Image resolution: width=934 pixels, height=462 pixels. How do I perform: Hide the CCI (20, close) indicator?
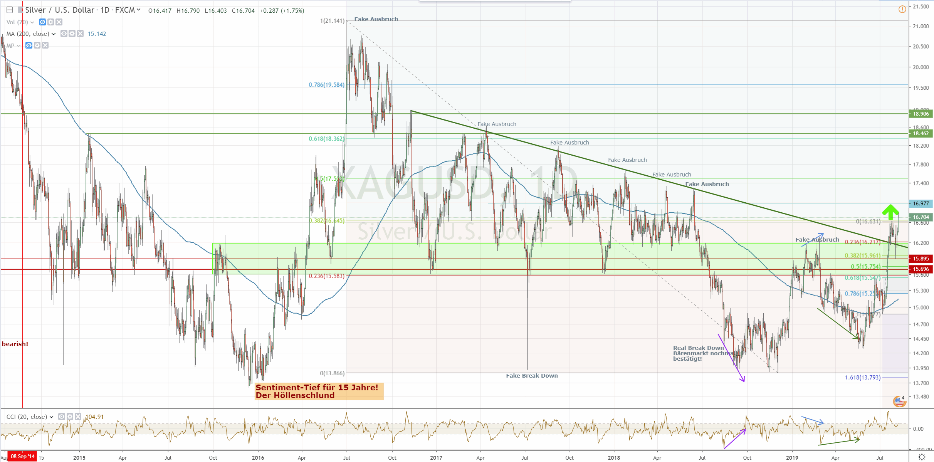[x=62, y=417]
